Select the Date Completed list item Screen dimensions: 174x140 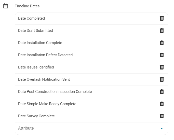pyautogui.click(x=31, y=18)
